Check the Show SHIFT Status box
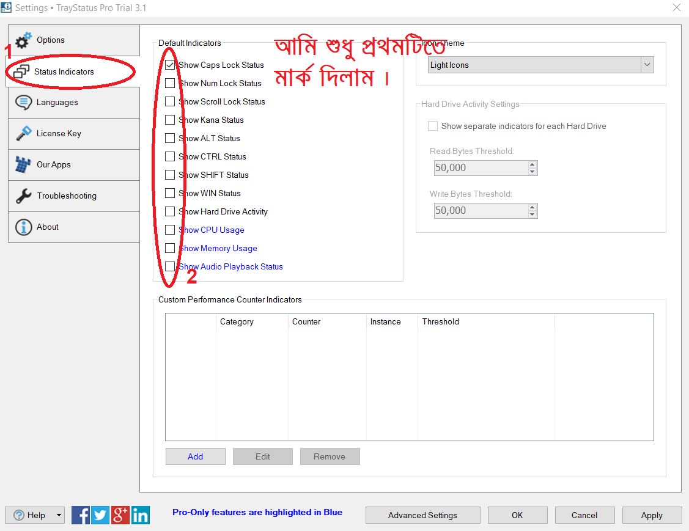This screenshot has width=689, height=531. point(169,175)
